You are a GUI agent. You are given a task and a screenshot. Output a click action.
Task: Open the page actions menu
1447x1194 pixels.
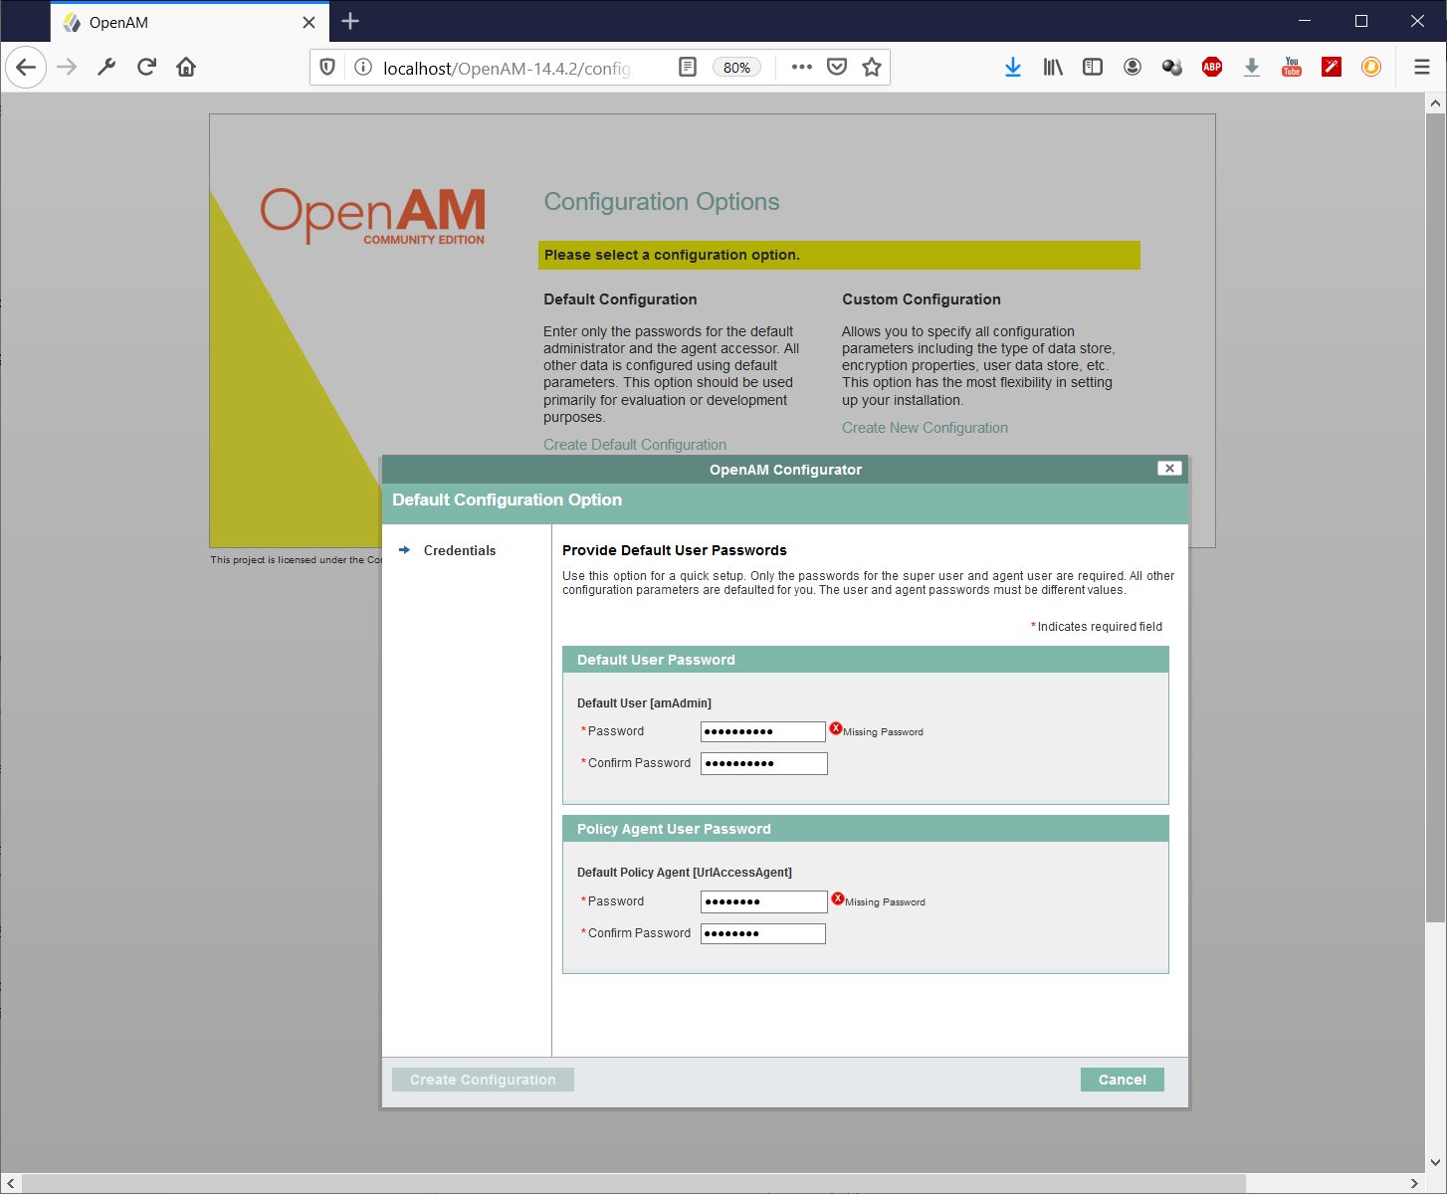(x=801, y=67)
